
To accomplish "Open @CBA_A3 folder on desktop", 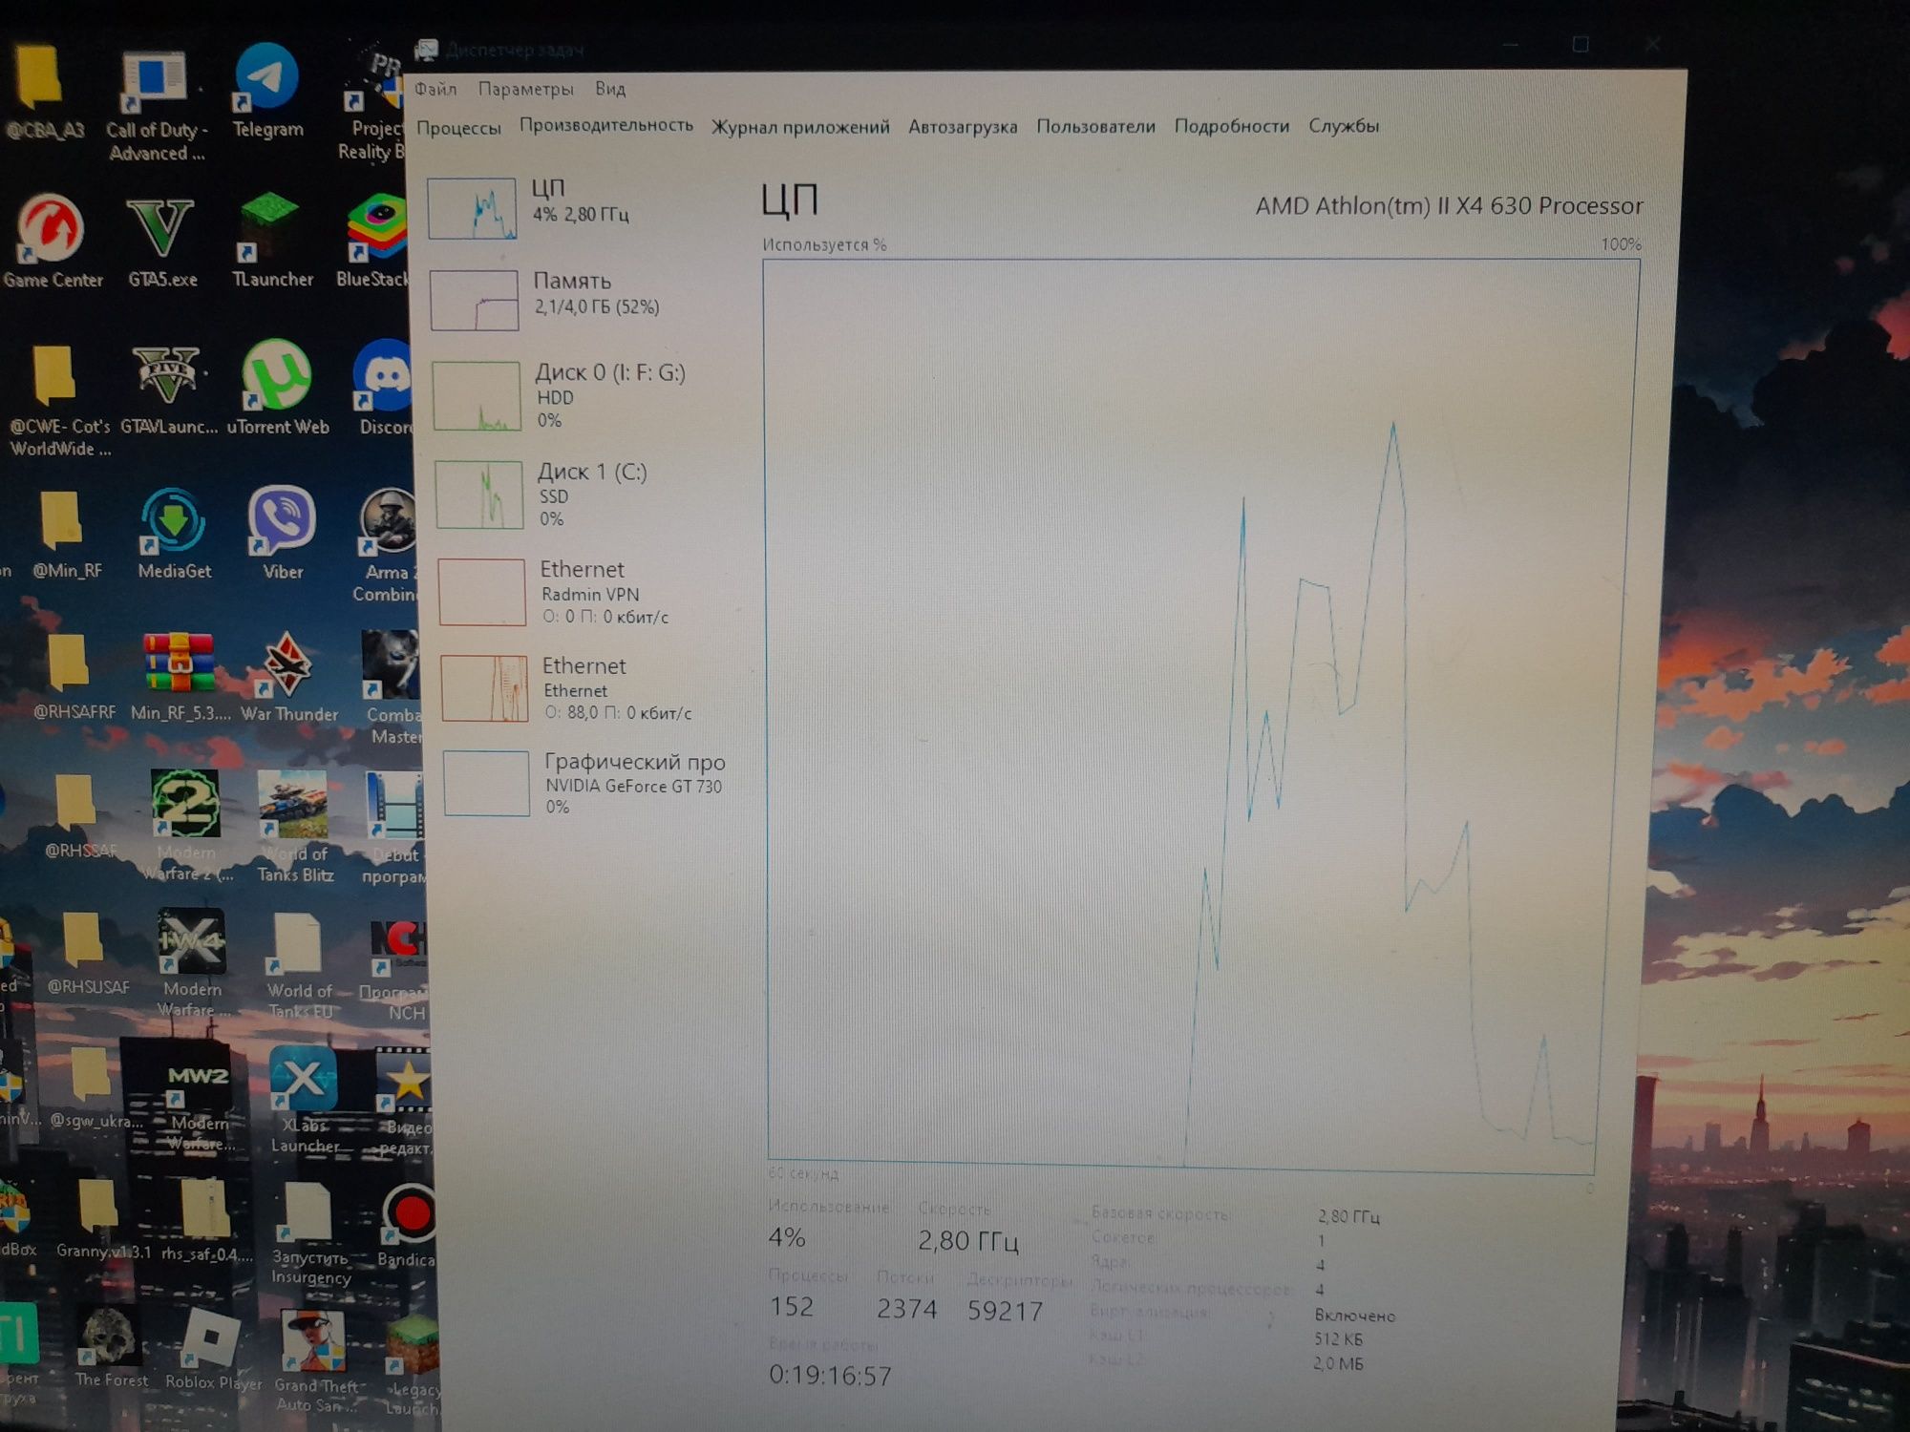I will 43,94.
